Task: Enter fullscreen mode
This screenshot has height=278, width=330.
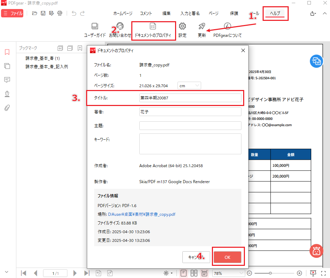Action: pyautogui.click(x=323, y=273)
